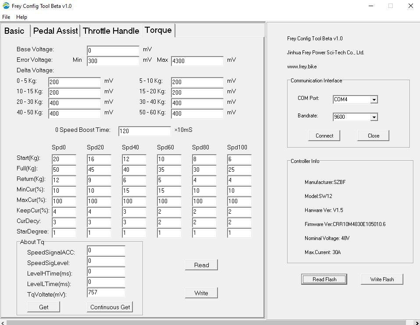This screenshot has height=325, width=420.
Task: Click the 50 - 60 Kg delta voltage field
Action: 197,113
